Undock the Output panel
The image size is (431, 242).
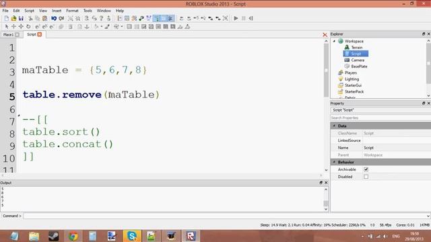[x=321, y=182]
